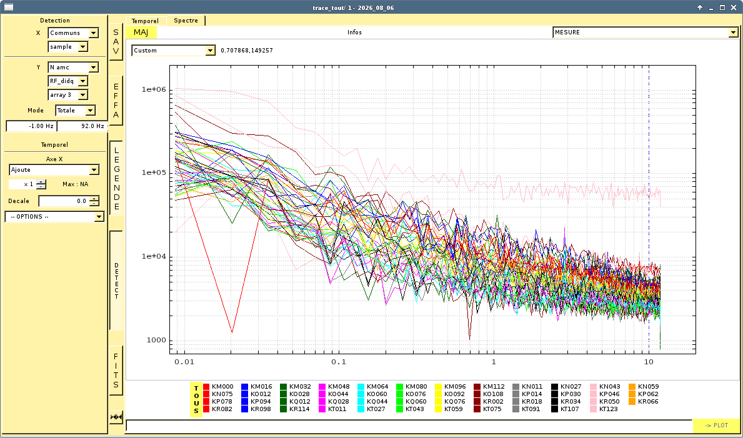Click the diamond arrows icon below FITS
Viewport: 743px width, 438px height.
[x=116, y=417]
